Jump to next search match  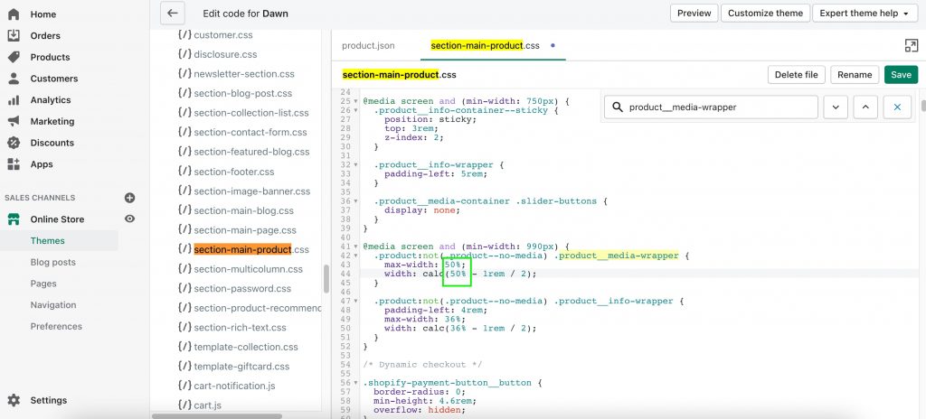[836, 107]
